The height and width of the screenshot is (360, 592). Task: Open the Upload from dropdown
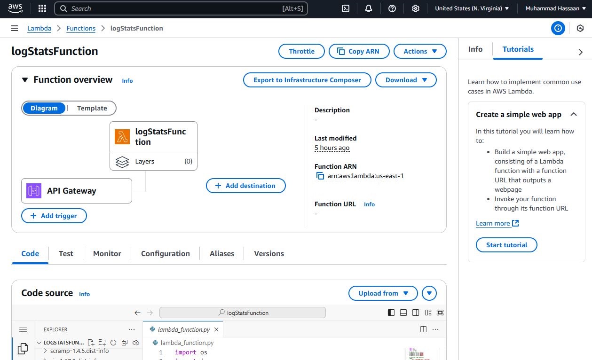point(383,293)
